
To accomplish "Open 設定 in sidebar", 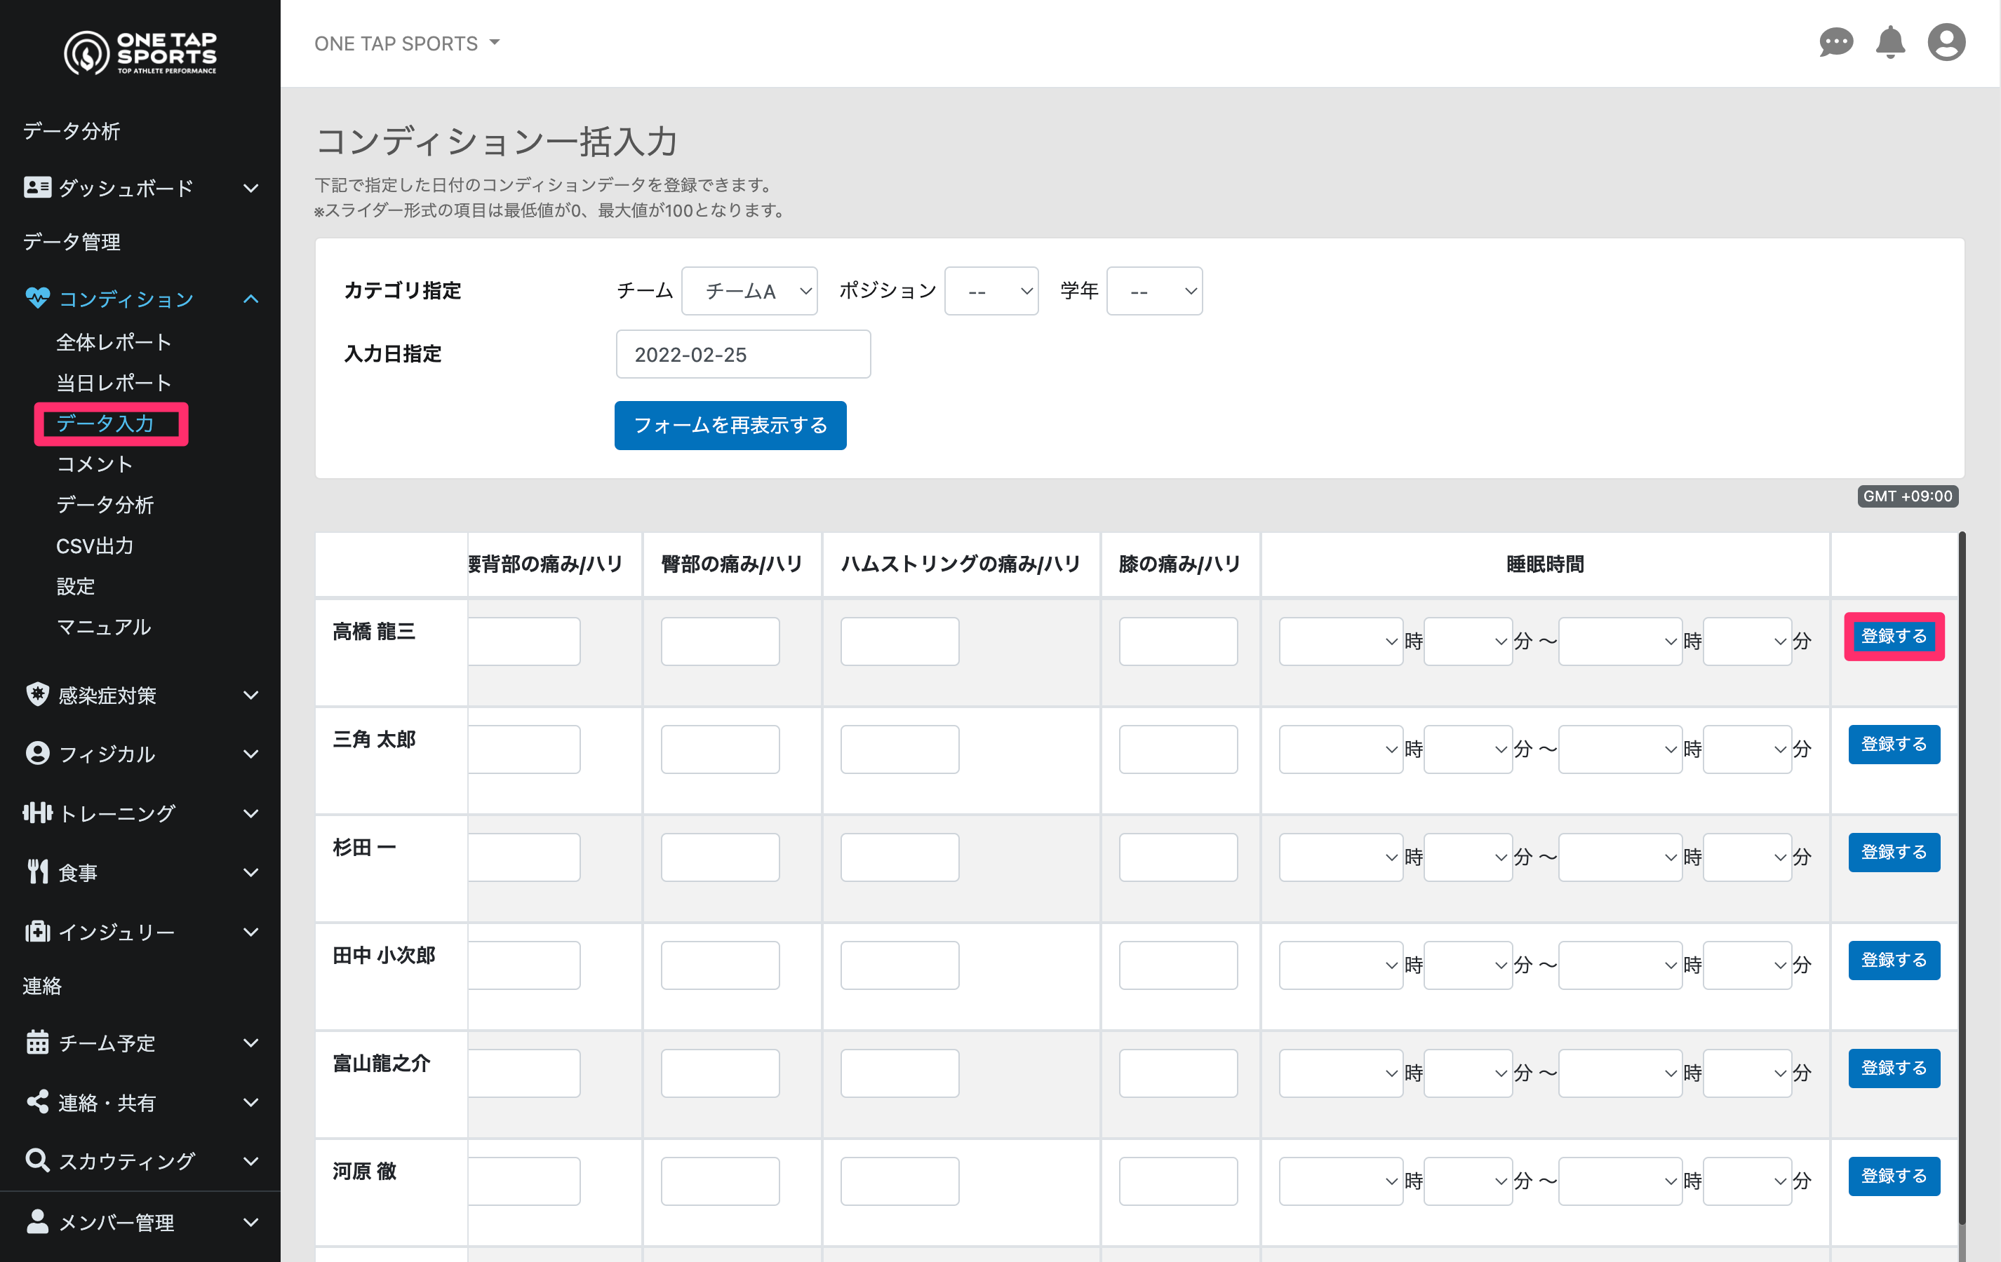I will [76, 586].
